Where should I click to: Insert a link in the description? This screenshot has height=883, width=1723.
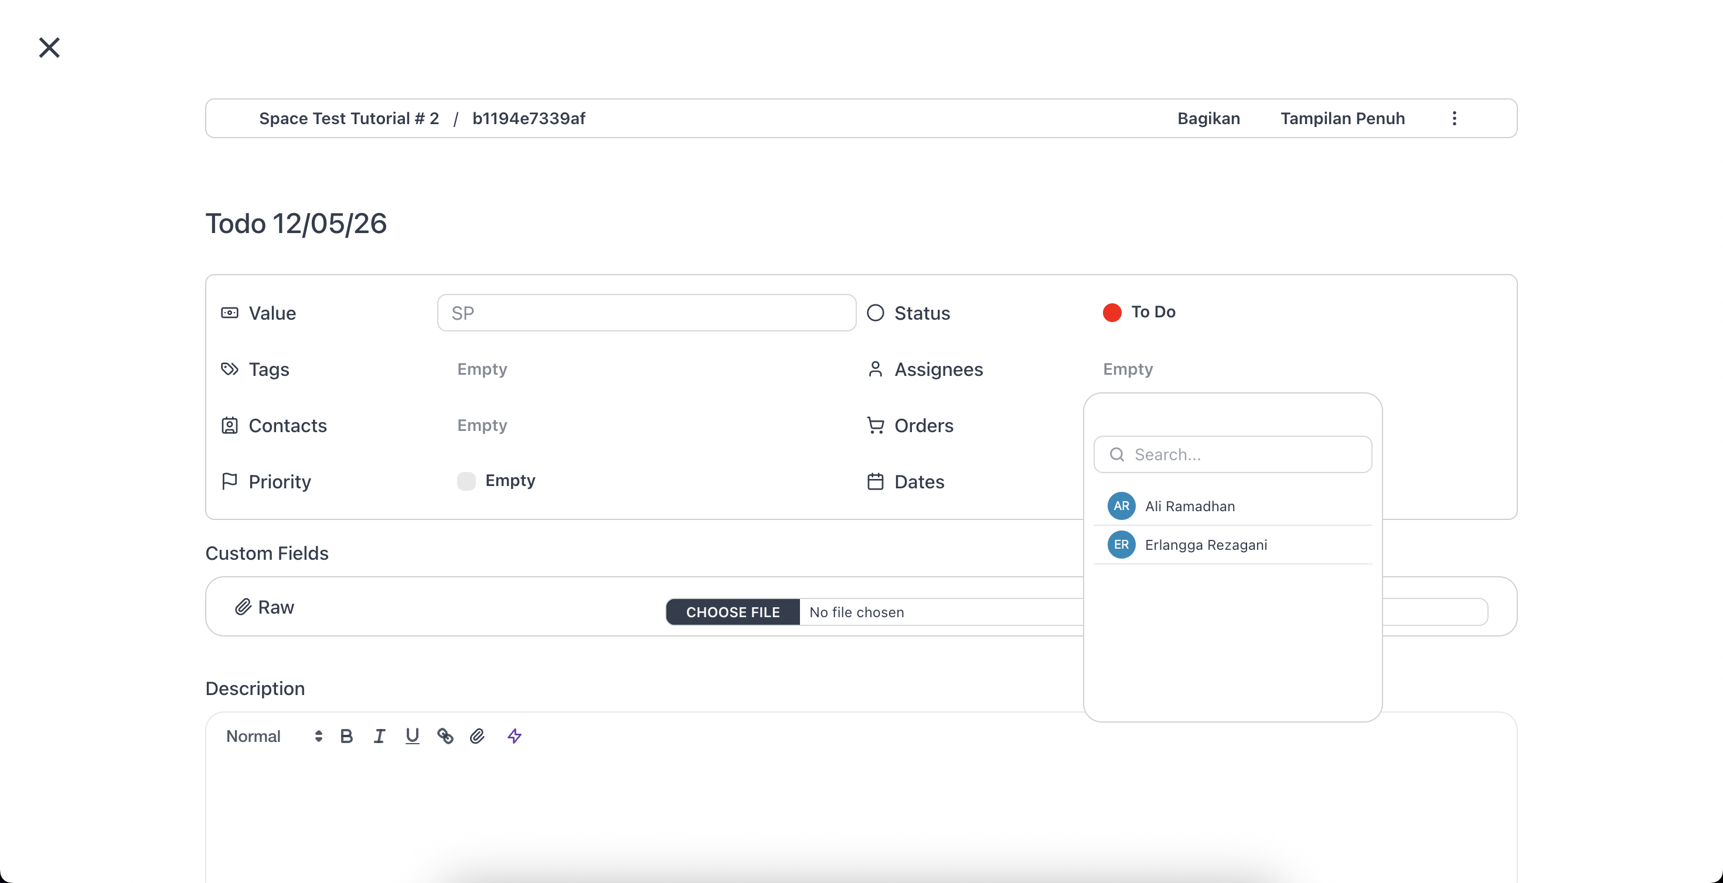click(x=445, y=736)
